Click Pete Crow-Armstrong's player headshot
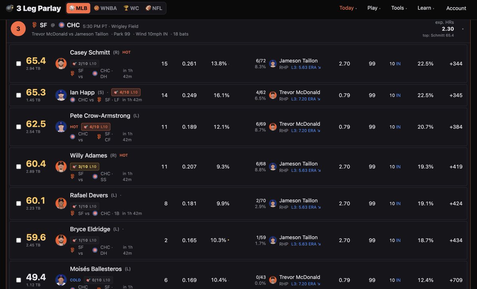This screenshot has height=289, width=477. [61, 127]
